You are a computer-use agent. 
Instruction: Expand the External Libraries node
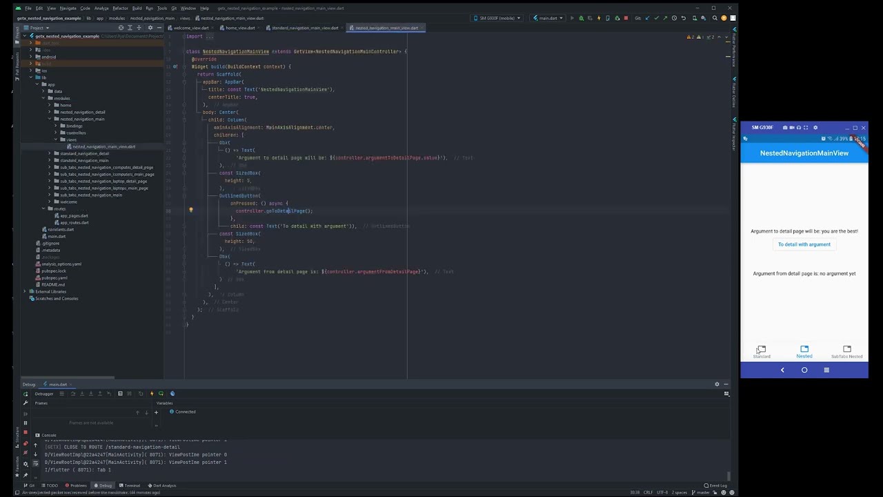point(25,291)
